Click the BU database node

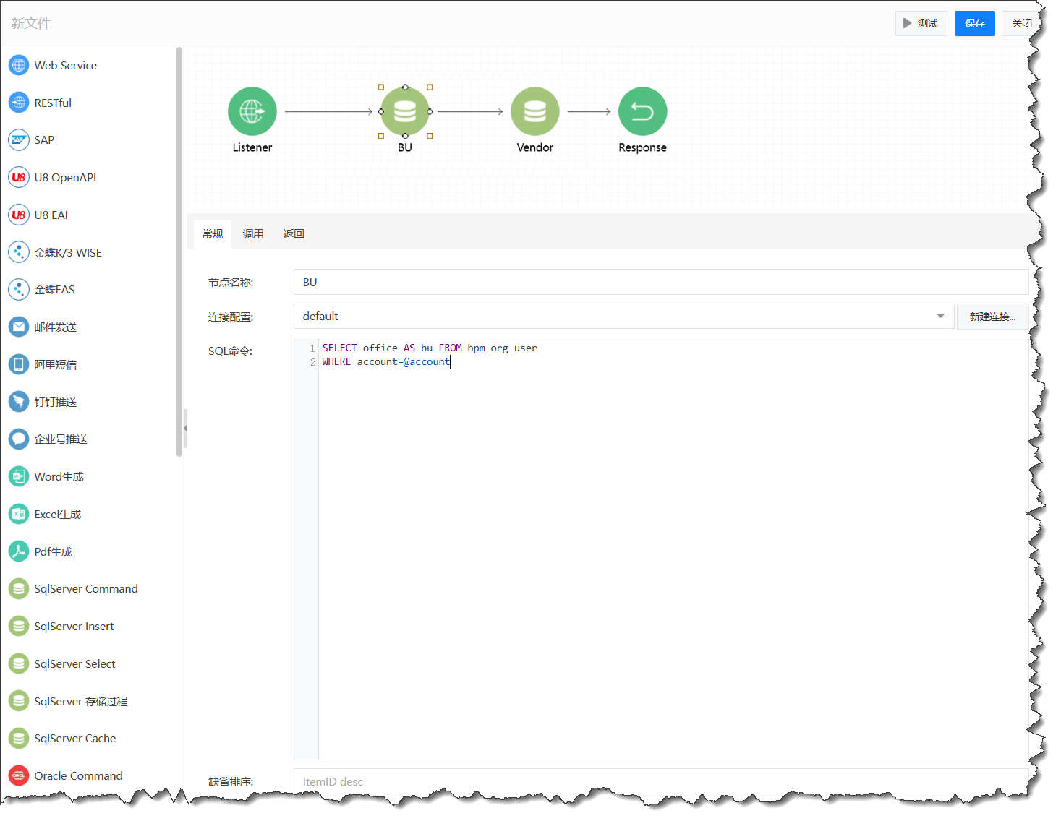(404, 111)
